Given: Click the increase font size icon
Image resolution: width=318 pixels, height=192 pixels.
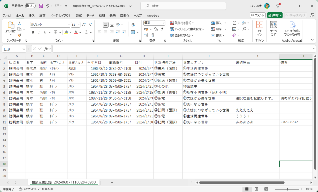Looking at the screenshot, I should click(84, 25).
